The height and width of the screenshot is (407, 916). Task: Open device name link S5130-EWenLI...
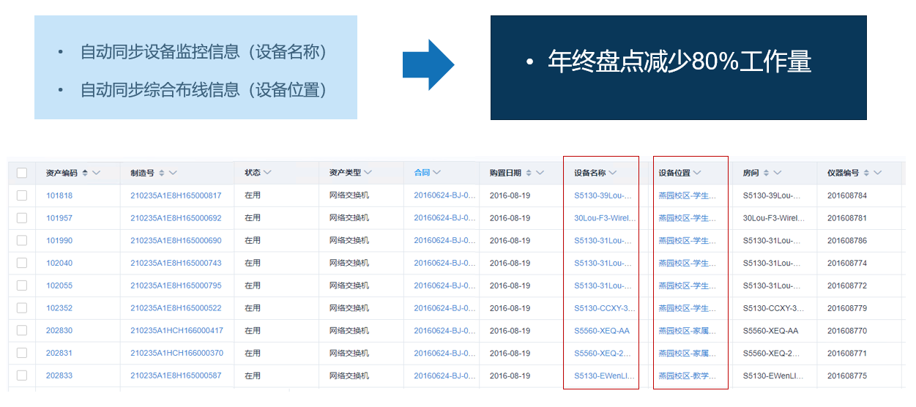pyautogui.click(x=605, y=376)
